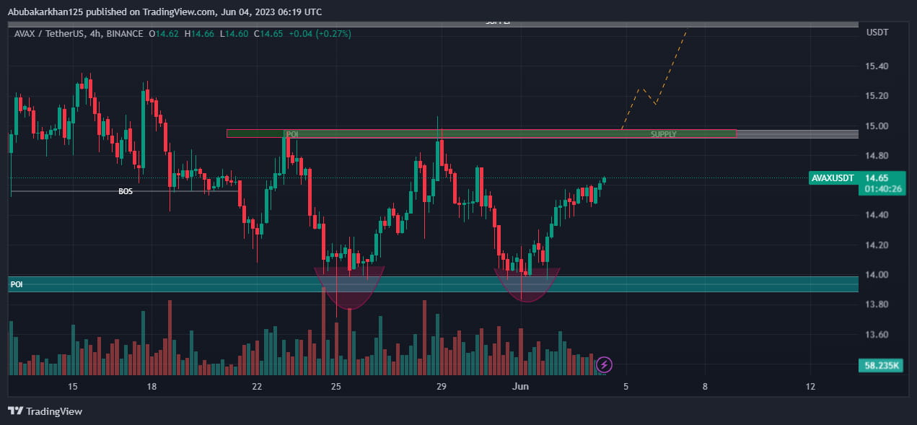Click the 14.00 value on the price scale
The image size is (917, 425).
(877, 274)
